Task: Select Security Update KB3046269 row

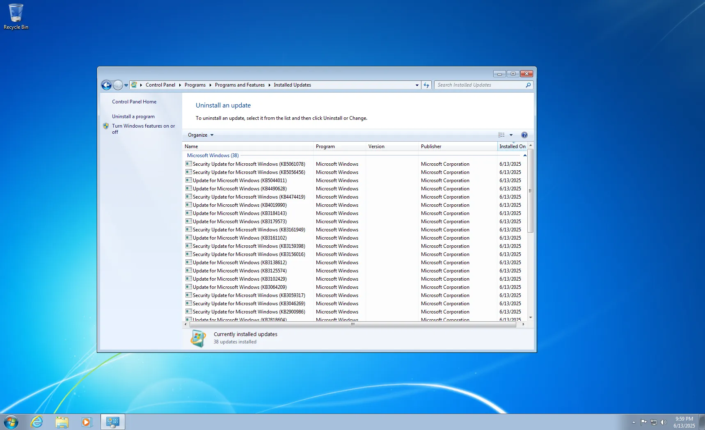Action: pyautogui.click(x=355, y=304)
